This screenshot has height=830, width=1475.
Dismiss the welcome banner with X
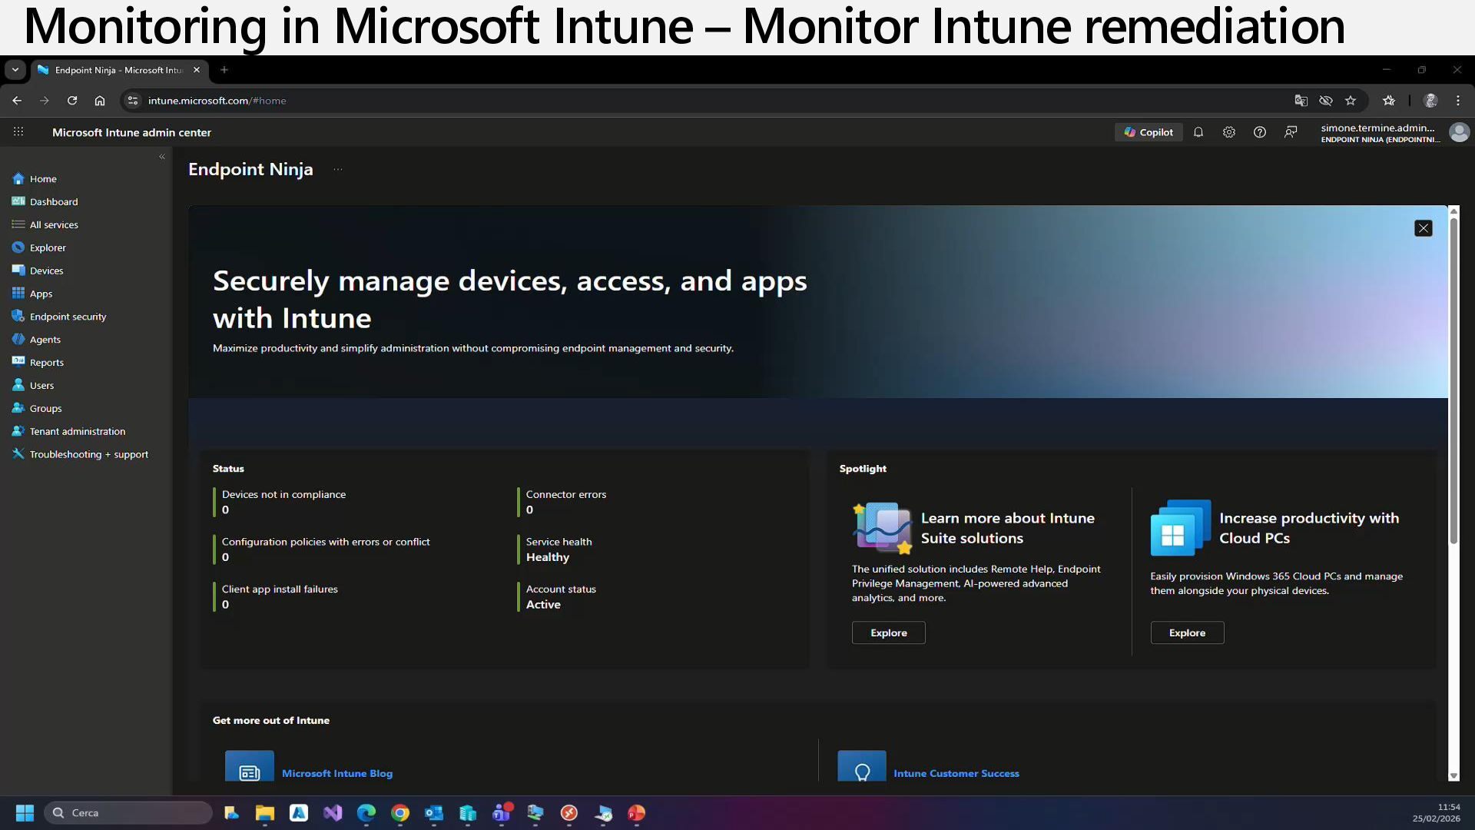pyautogui.click(x=1423, y=228)
